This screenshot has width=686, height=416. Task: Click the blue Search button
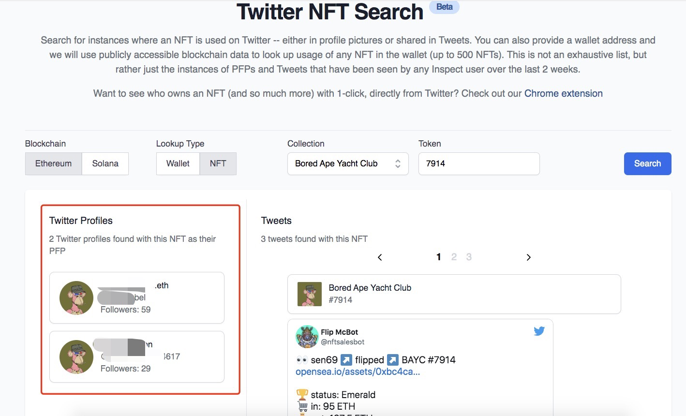647,163
